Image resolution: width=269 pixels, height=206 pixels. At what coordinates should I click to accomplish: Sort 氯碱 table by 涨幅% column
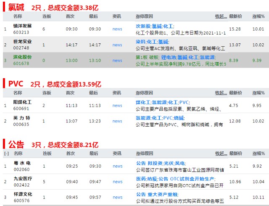258,16
